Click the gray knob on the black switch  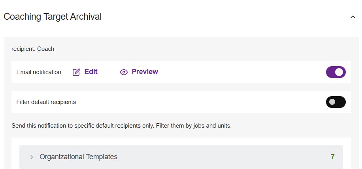click(x=332, y=102)
